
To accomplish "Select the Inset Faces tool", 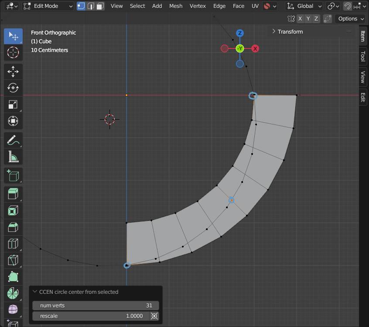I will [x=13, y=210].
